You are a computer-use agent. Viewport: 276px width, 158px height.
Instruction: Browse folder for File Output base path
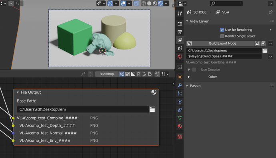click(152, 110)
